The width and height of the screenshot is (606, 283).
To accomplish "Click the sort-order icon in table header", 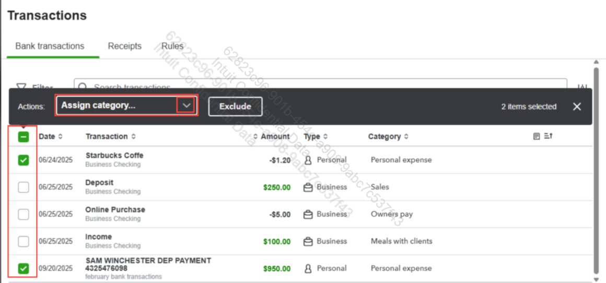I will (548, 136).
